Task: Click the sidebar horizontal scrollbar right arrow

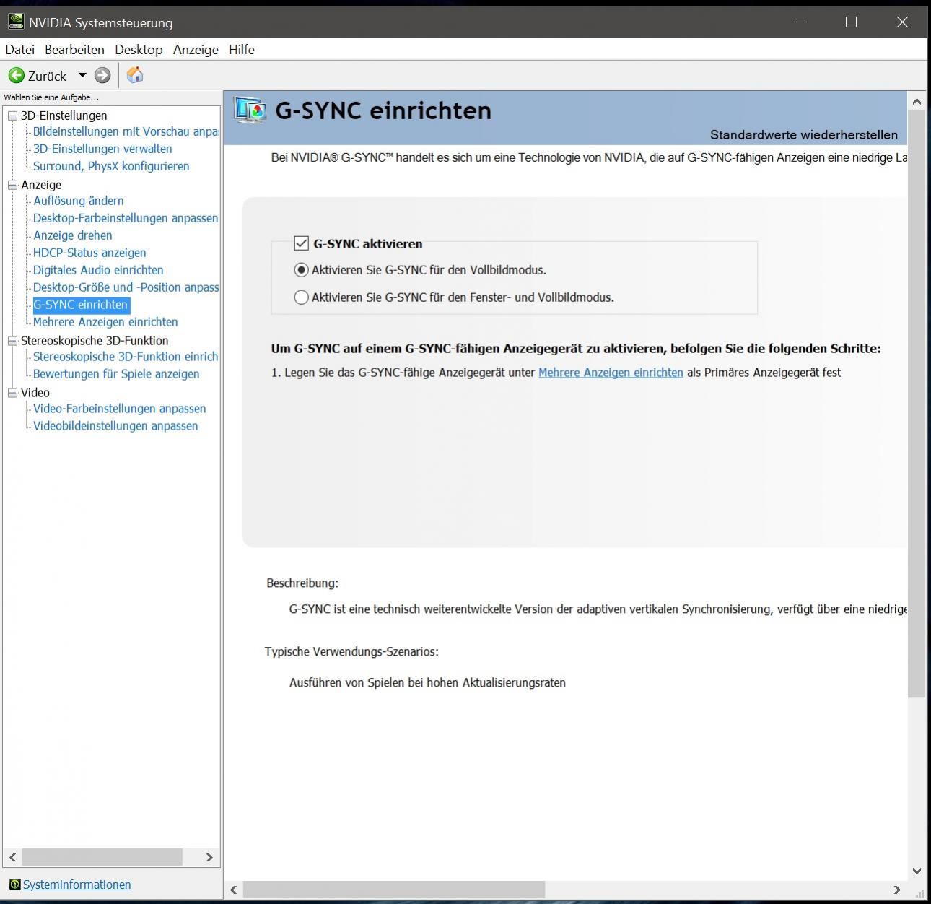Action: (x=209, y=857)
